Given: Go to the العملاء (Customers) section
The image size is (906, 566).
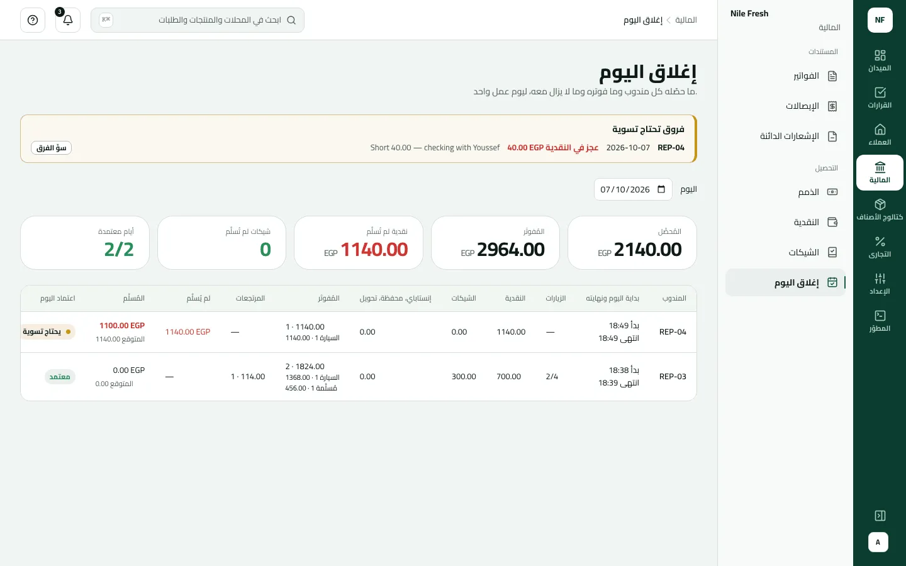Looking at the screenshot, I should pyautogui.click(x=880, y=135).
